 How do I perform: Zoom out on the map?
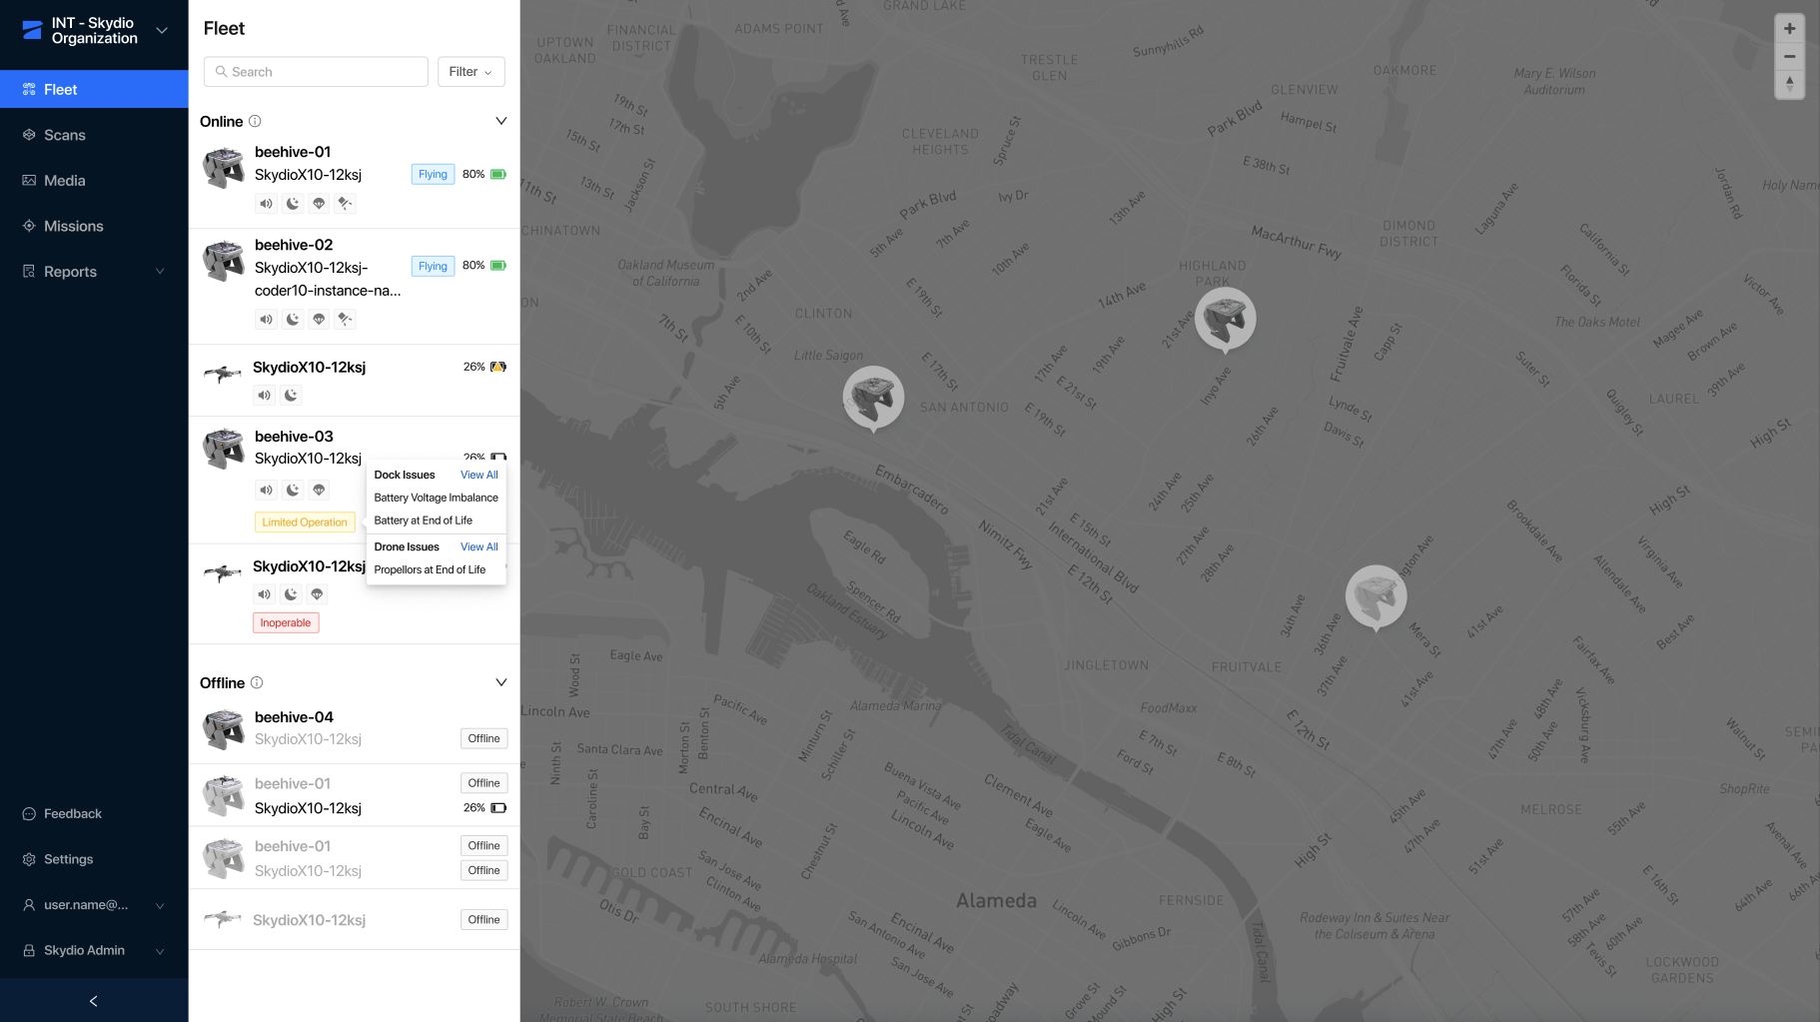pos(1789,56)
